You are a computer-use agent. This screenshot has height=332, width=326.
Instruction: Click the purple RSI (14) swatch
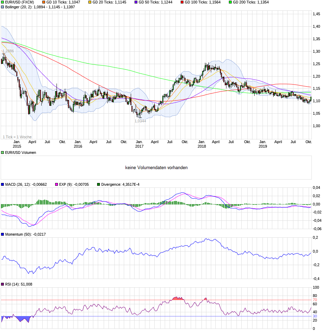tap(2, 284)
